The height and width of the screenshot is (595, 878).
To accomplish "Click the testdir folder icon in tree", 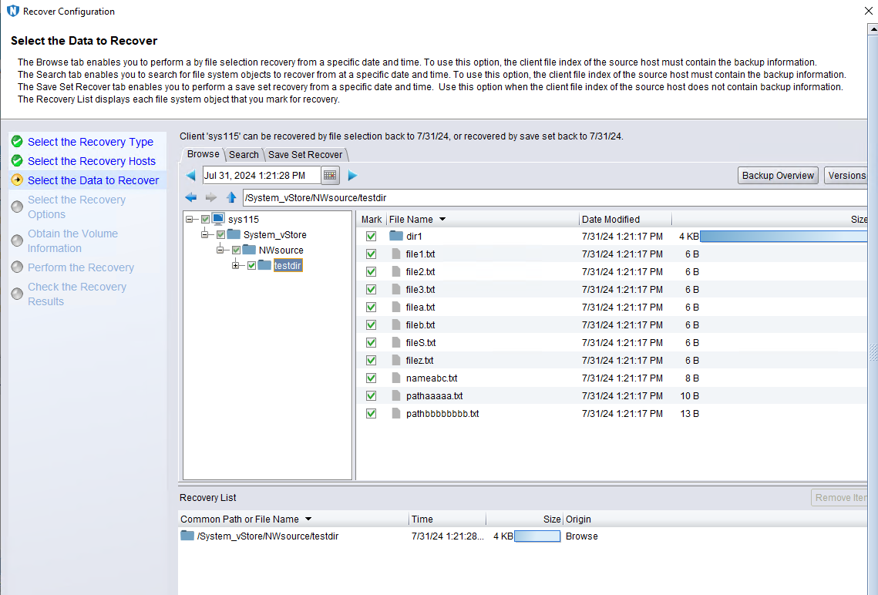I will [264, 265].
